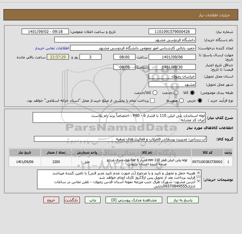This screenshot has height=234, width=242.
Task: Click the کد کالا column header
Action: coord(207,152)
